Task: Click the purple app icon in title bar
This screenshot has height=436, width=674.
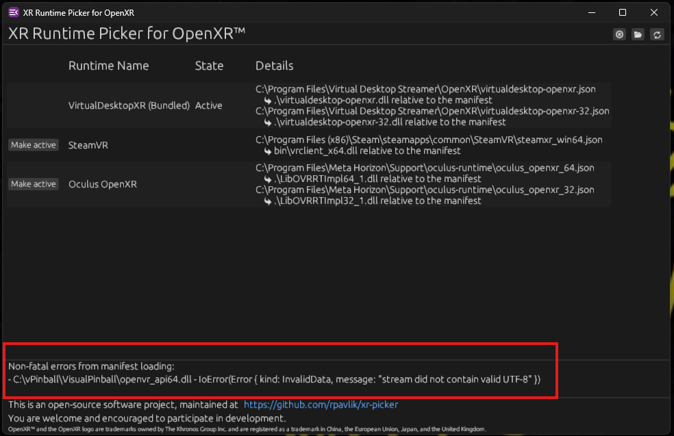Action: coord(13,12)
